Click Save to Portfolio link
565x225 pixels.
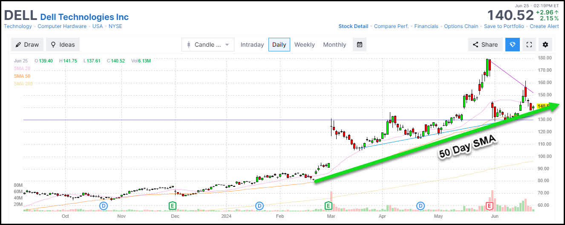click(x=504, y=26)
